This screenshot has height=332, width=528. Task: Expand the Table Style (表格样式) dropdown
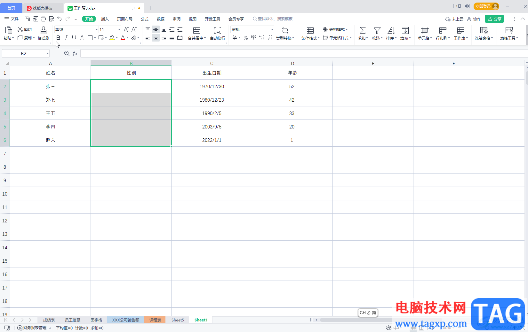(347, 29)
